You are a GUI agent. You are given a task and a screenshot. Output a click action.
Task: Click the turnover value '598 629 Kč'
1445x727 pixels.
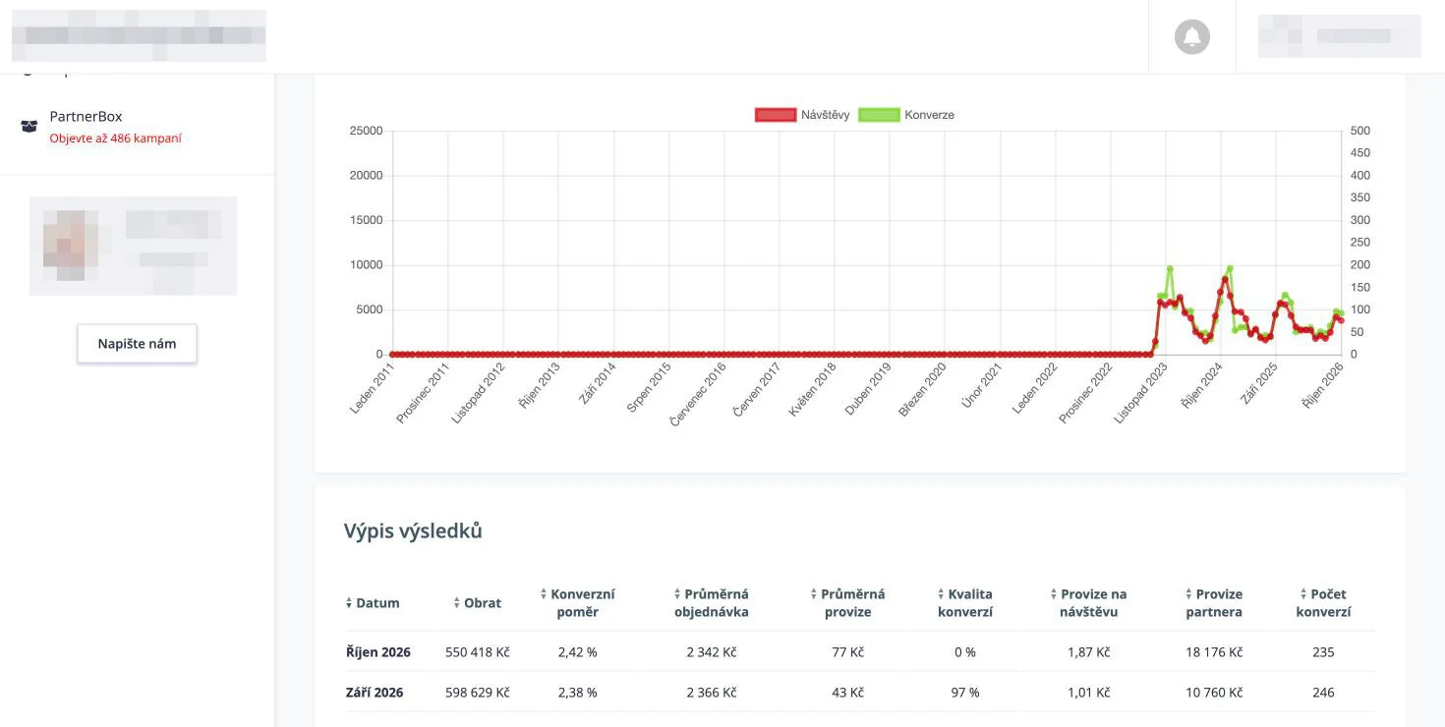click(x=478, y=693)
